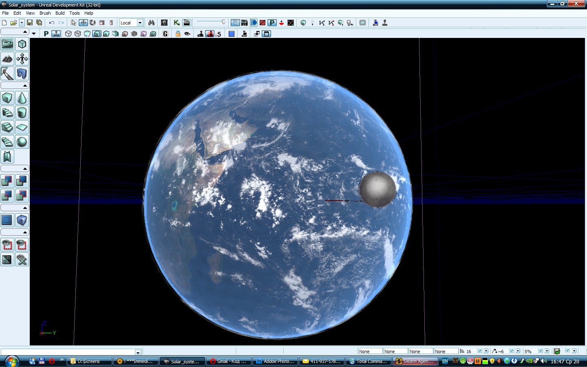Open the command history dropdown
The width and height of the screenshot is (587, 367).
(x=138, y=352)
